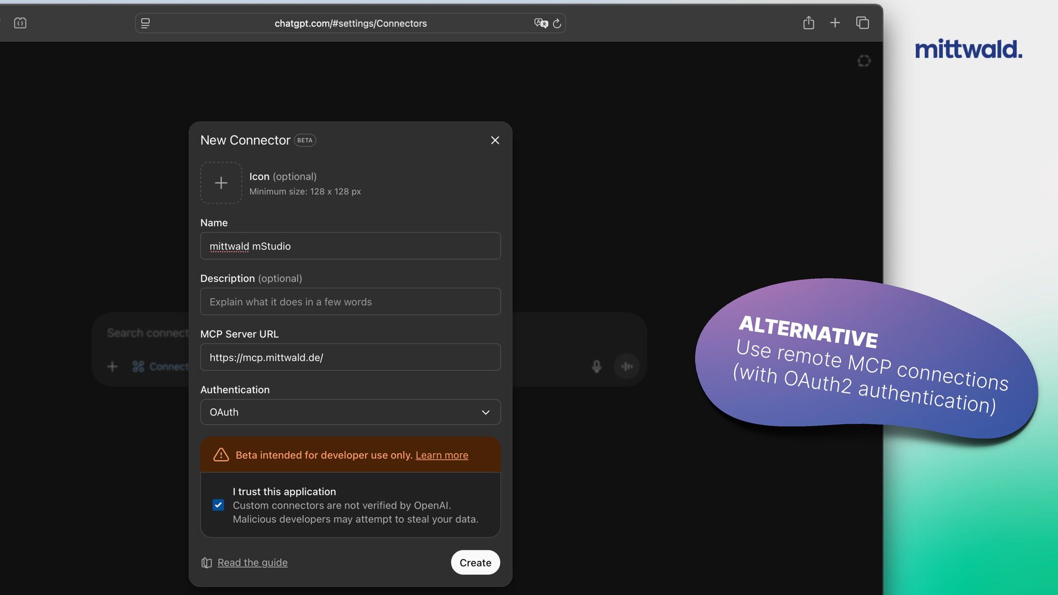The image size is (1058, 595).
Task: Click the MCP Server URL field
Action: 350,358
